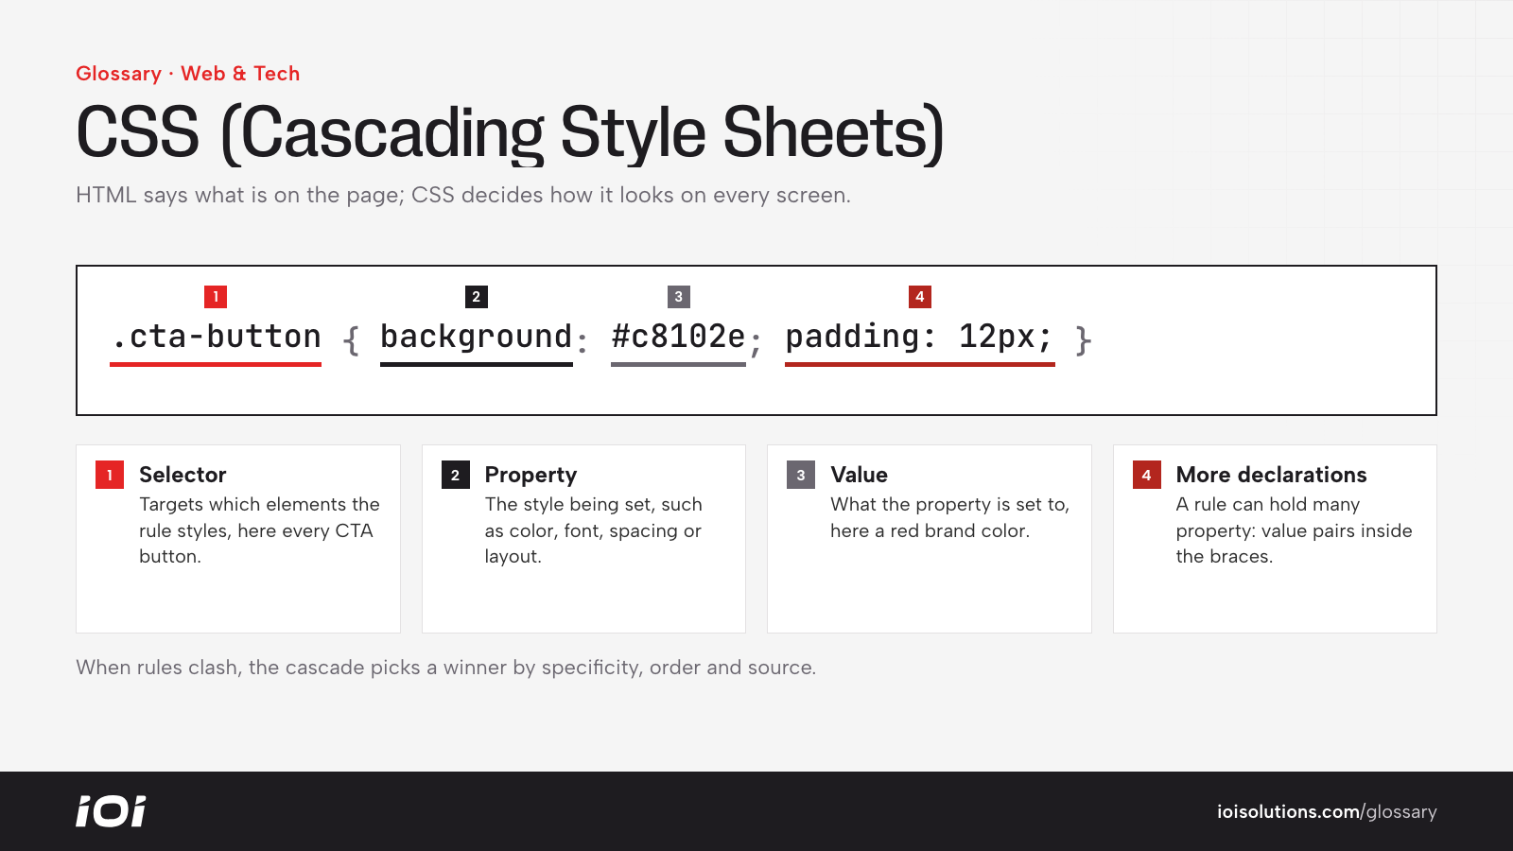Click the closing brace in the code
The height and width of the screenshot is (851, 1513).
(1084, 339)
